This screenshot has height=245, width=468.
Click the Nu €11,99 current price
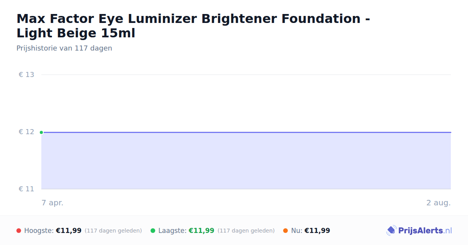(317, 231)
